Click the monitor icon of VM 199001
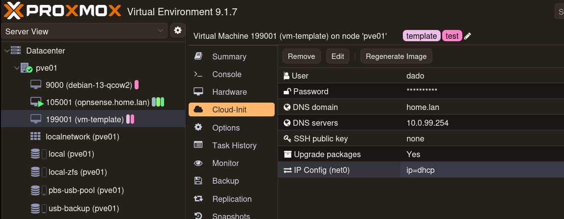Viewport: 564px width, 219px height. (35, 119)
